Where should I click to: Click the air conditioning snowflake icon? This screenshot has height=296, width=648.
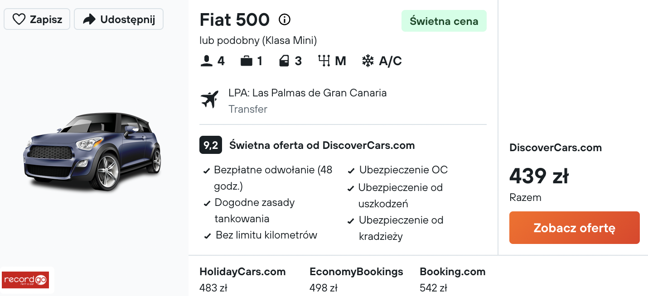click(368, 61)
